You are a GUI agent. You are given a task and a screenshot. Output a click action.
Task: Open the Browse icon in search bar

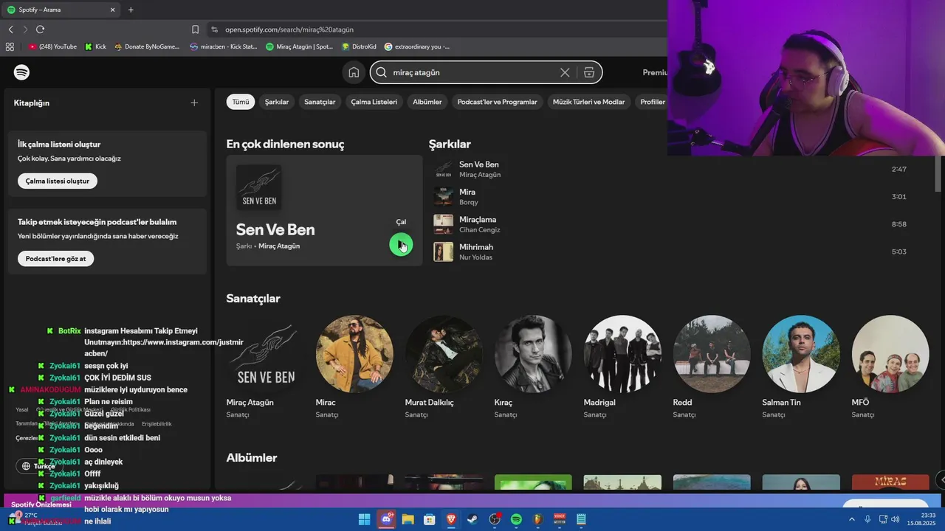[588, 72]
